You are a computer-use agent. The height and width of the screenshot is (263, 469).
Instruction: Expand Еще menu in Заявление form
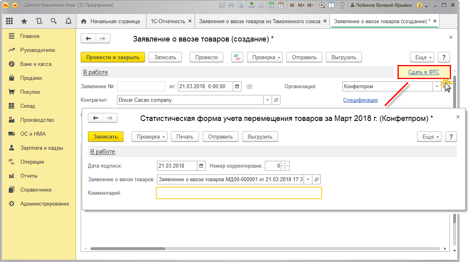coord(422,57)
